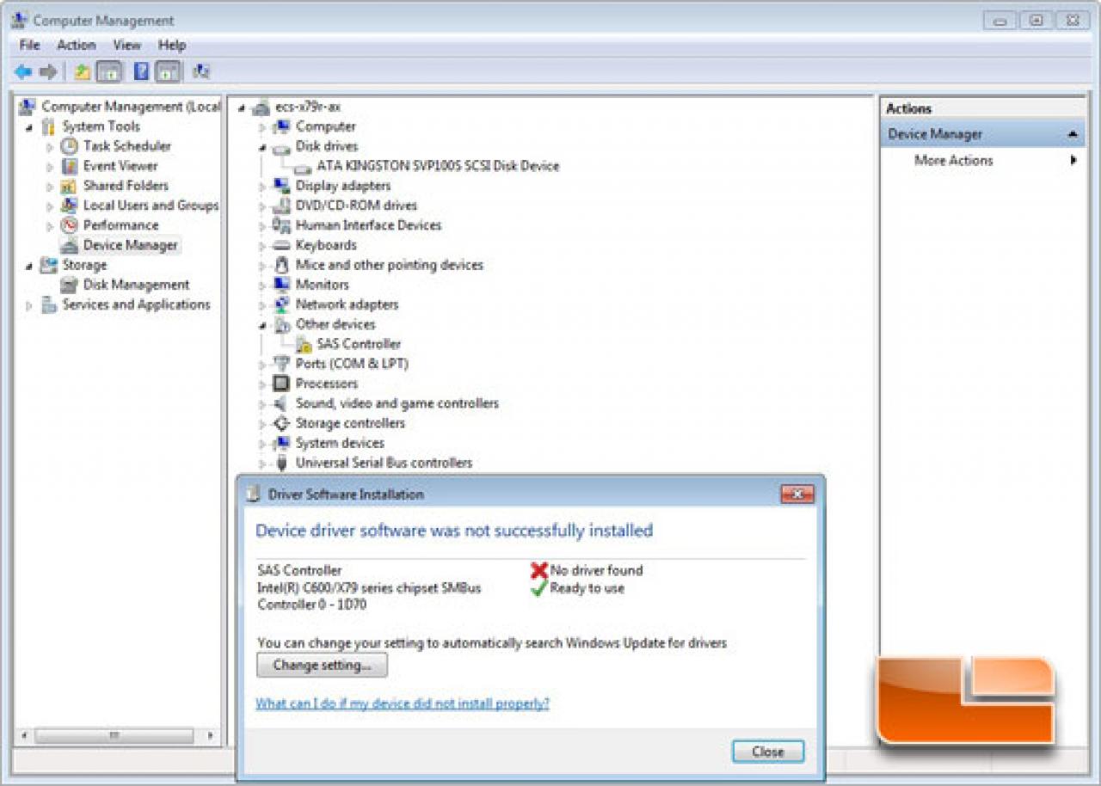Collapse the Disk drives node
Image resolution: width=1101 pixels, height=786 pixels.
pos(262,147)
